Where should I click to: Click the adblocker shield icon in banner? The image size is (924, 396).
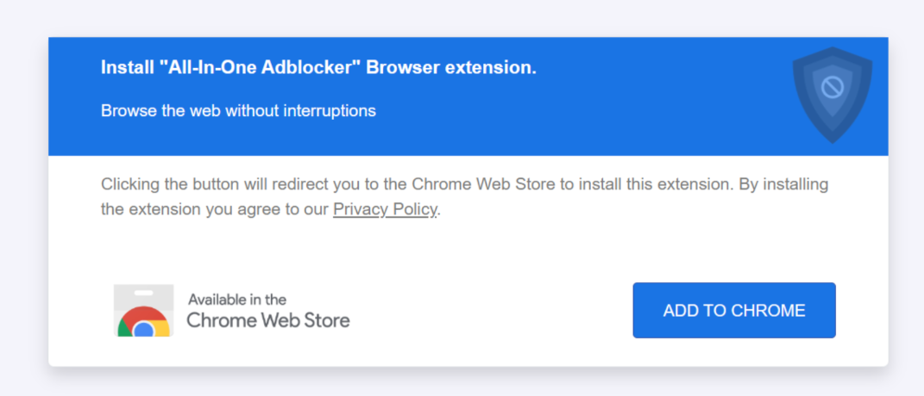[x=832, y=95]
